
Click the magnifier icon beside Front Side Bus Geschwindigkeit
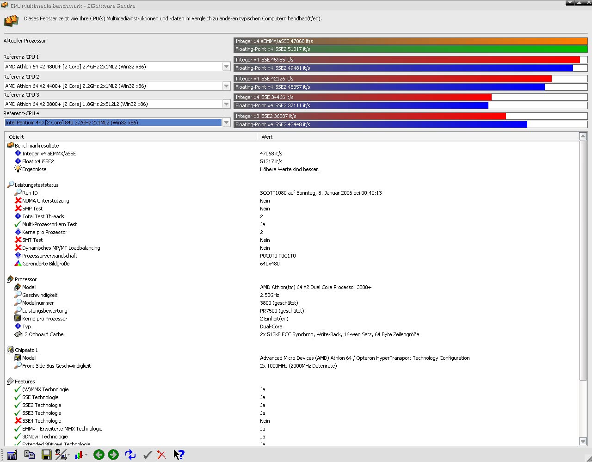(18, 366)
